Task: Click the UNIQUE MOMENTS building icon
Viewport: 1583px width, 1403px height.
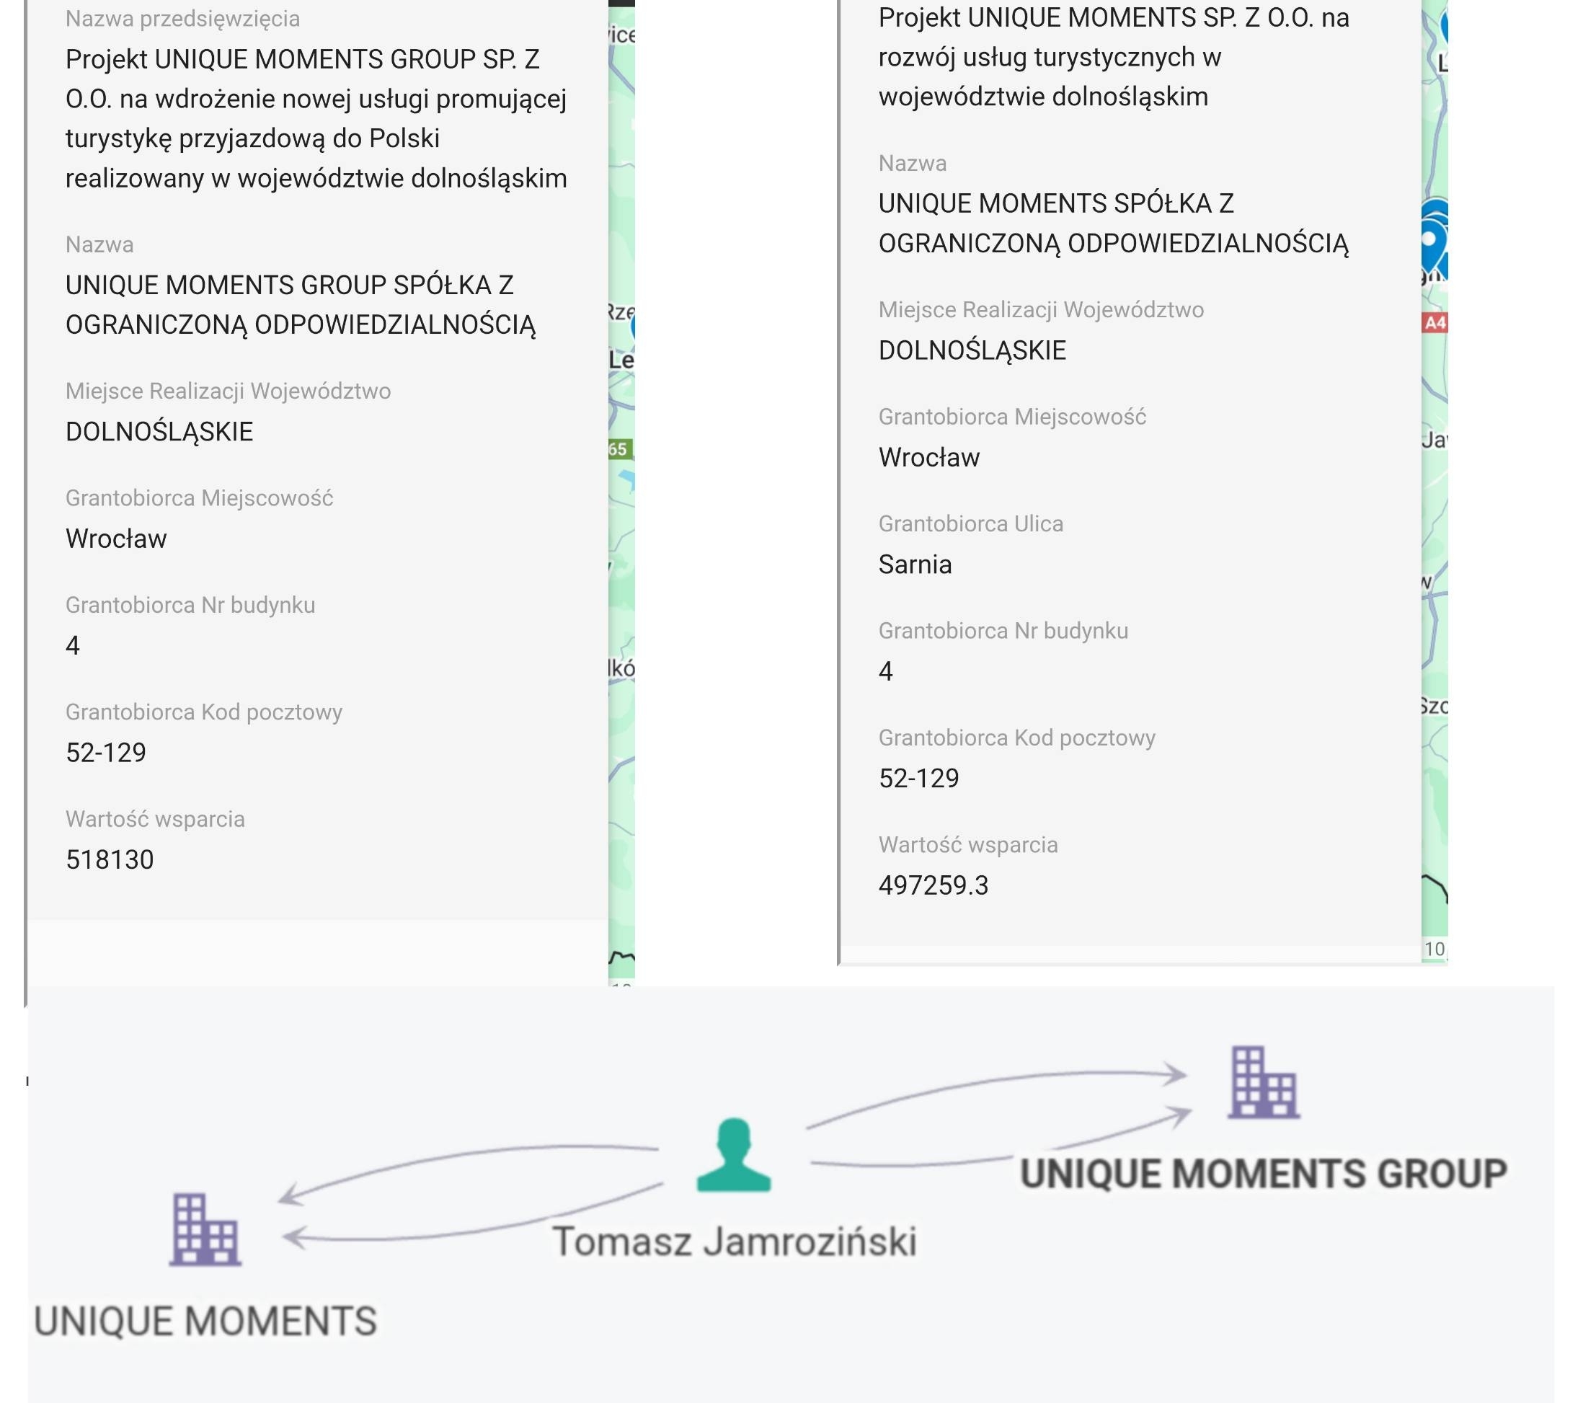Action: click(205, 1229)
